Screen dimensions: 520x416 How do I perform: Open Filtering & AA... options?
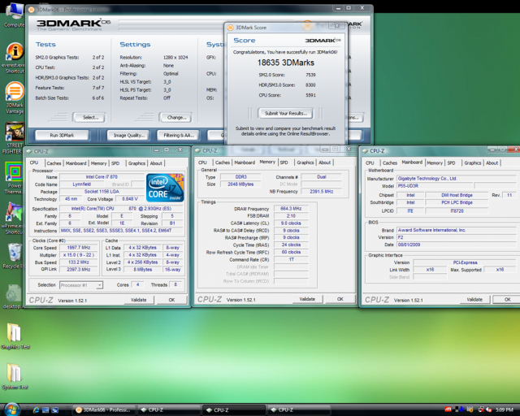tap(178, 135)
